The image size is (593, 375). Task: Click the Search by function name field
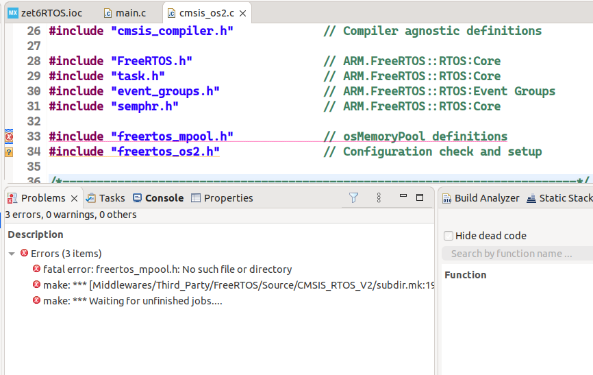(516, 254)
